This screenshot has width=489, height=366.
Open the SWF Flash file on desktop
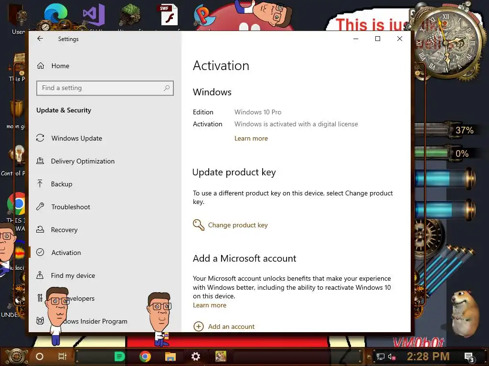tap(169, 15)
